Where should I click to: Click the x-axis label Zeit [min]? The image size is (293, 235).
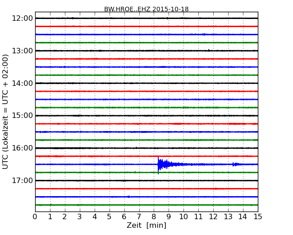(x=146, y=225)
